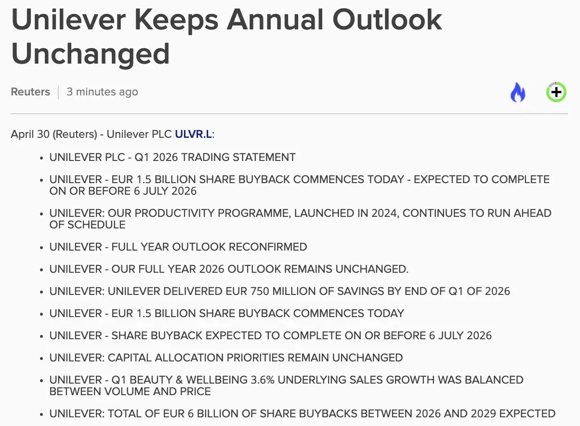Click the EUR 6 billion buybacks 2026–2029 bullet
The height and width of the screenshot is (426, 580).
pyautogui.click(x=302, y=413)
